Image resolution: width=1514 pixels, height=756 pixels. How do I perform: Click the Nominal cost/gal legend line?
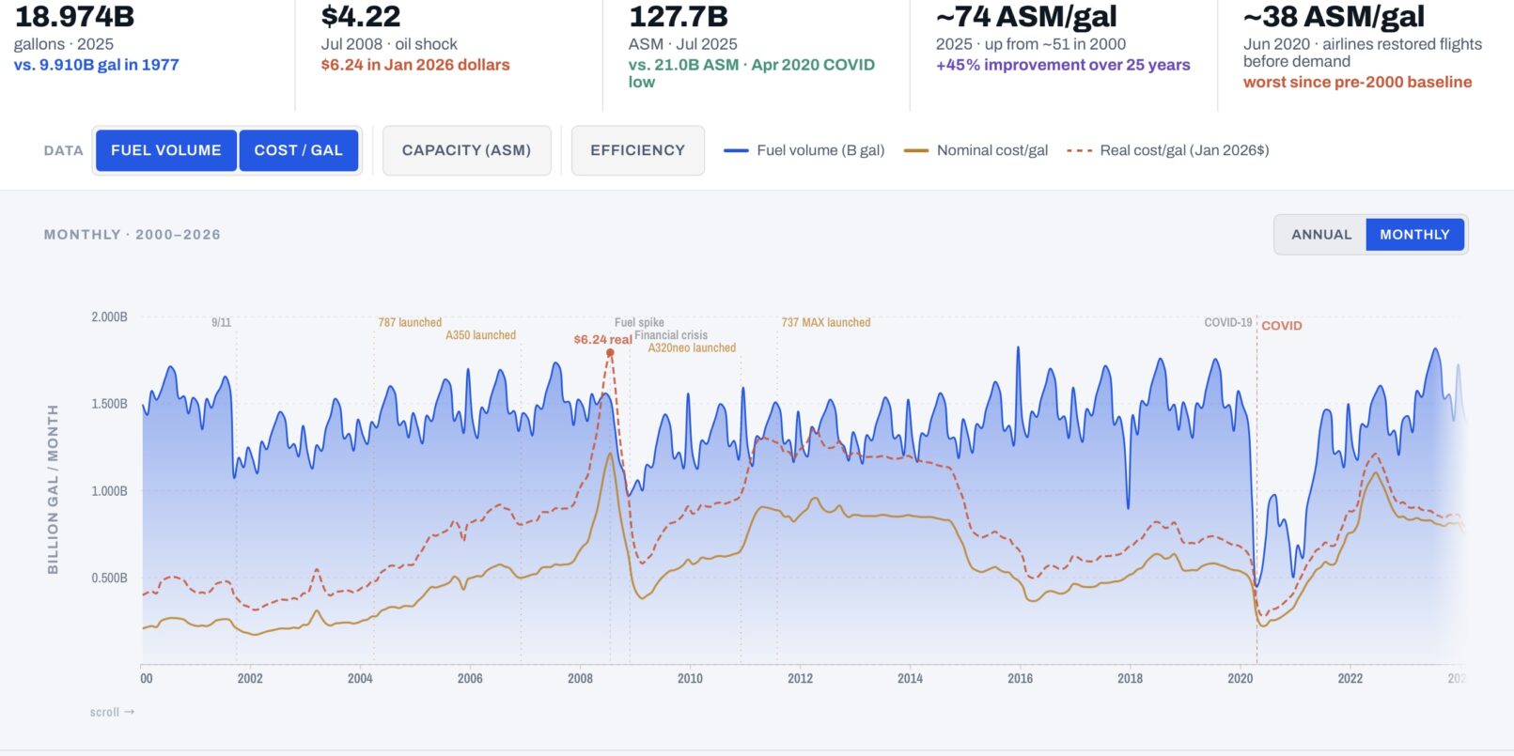pos(915,150)
